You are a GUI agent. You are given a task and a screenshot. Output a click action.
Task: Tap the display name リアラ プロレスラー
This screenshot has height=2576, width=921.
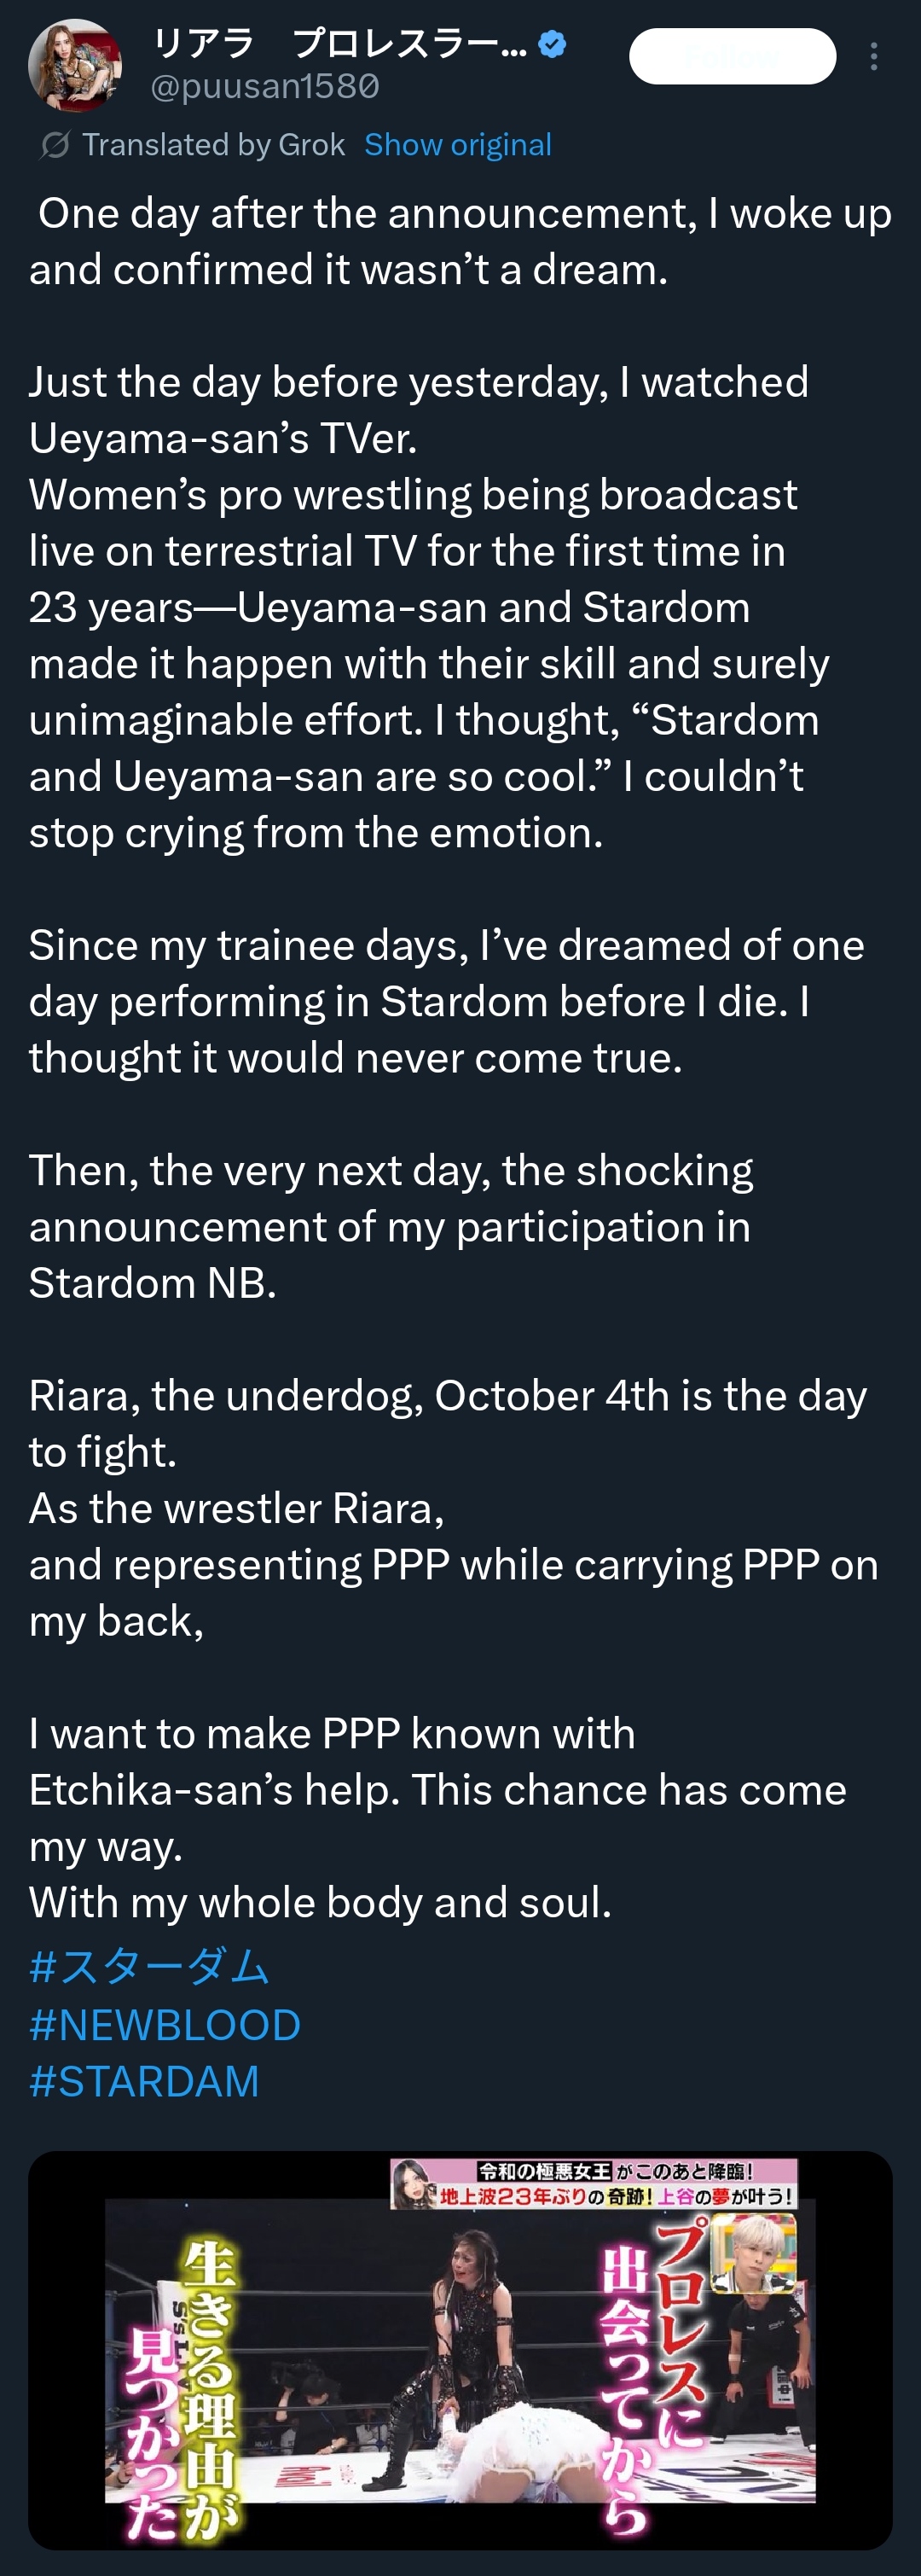(x=339, y=44)
